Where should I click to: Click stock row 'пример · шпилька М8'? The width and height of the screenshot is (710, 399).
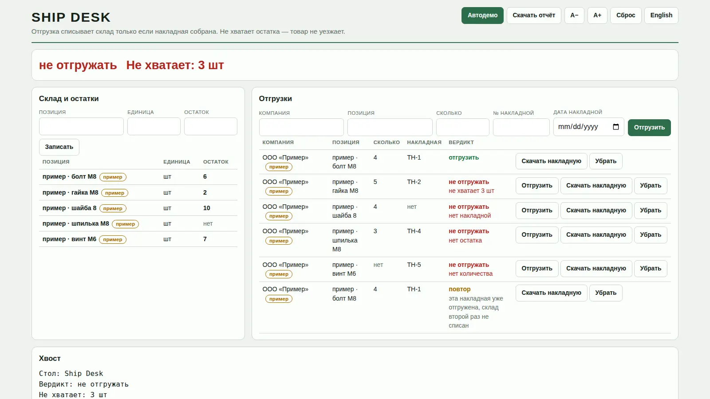138,224
